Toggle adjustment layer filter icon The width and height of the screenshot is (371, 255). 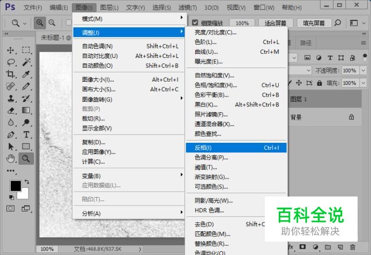click(318, 57)
